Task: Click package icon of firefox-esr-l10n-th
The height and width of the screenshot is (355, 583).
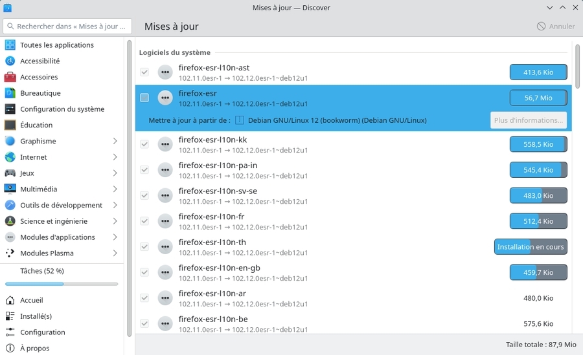Action: [x=165, y=246]
